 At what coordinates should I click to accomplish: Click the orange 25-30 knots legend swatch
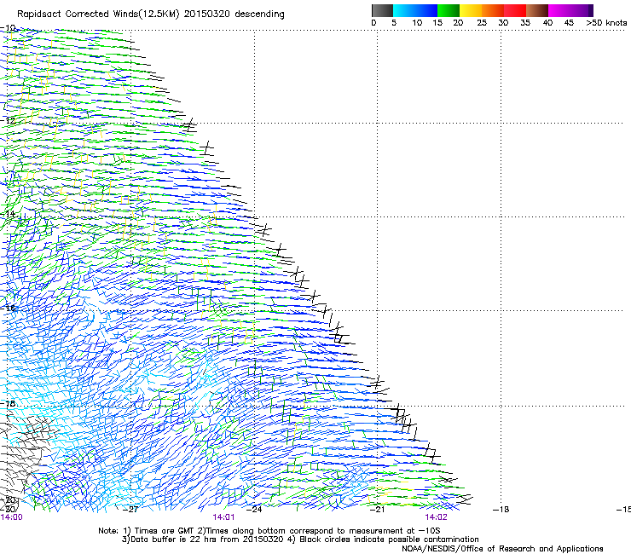(493, 10)
